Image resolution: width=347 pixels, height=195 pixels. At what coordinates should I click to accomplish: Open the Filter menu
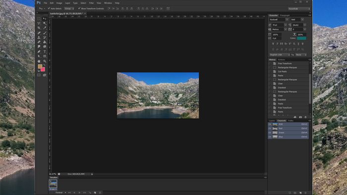[91, 3]
